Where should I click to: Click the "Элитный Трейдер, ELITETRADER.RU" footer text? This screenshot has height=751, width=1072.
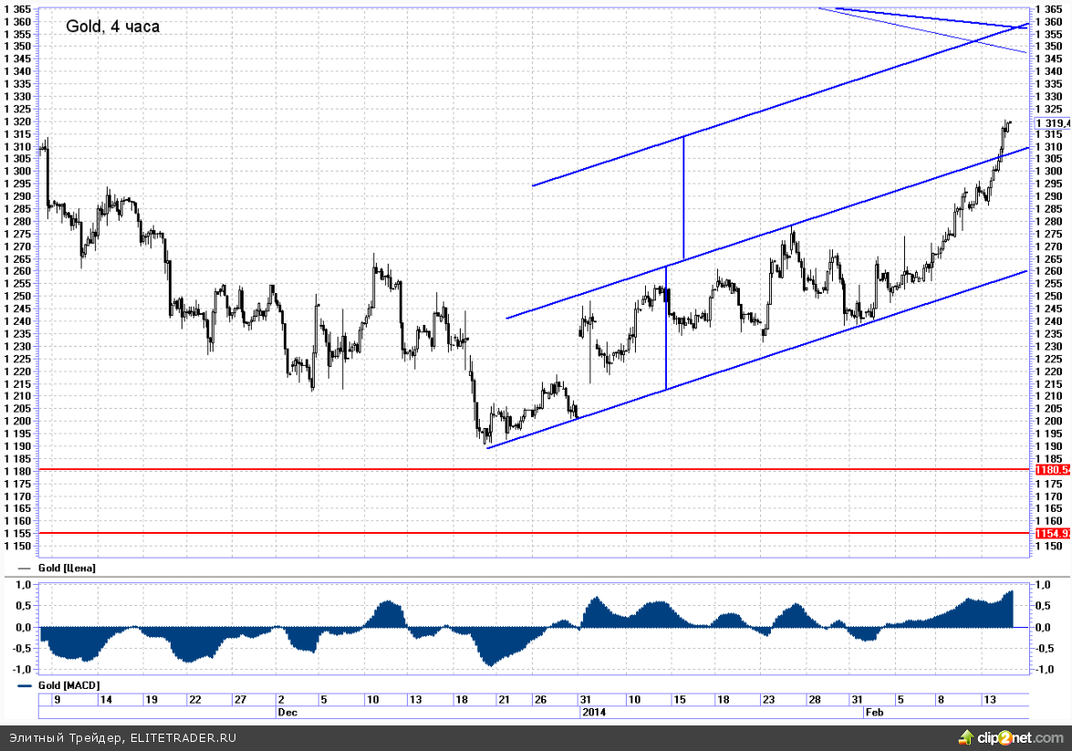pyautogui.click(x=123, y=738)
